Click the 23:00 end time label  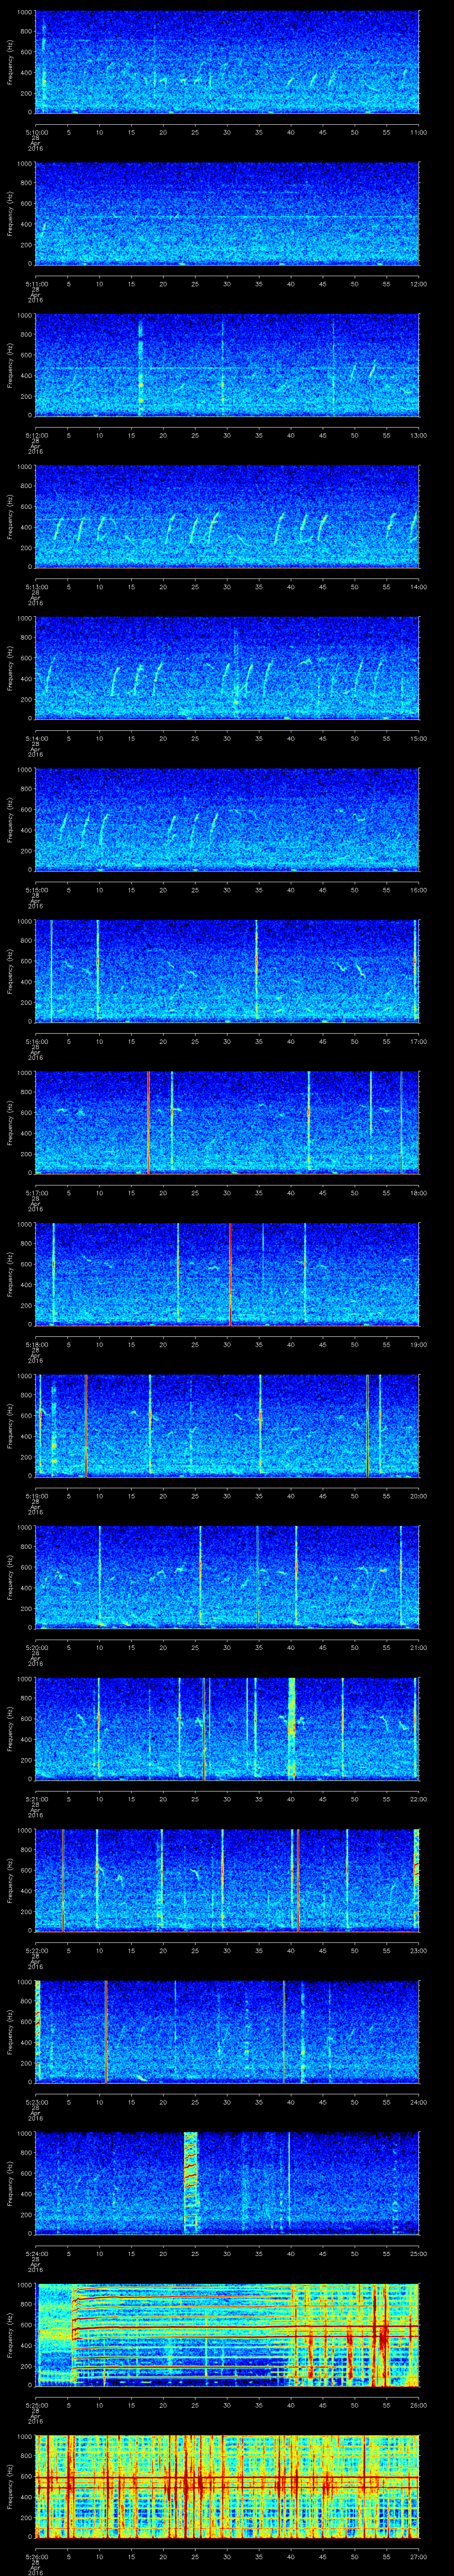pos(418,1950)
